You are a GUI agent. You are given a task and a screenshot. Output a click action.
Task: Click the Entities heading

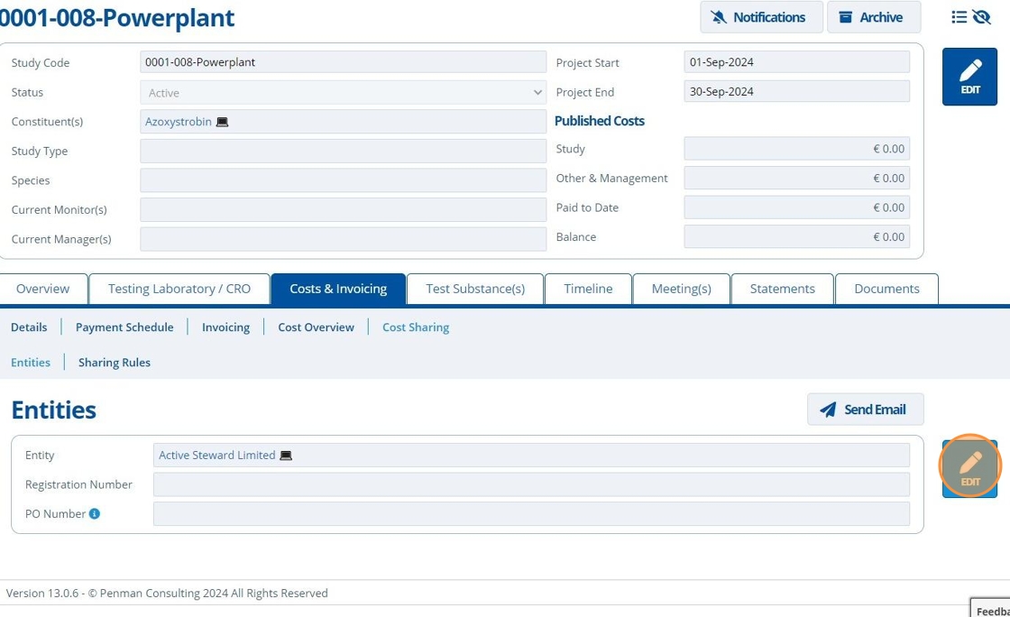tap(54, 410)
